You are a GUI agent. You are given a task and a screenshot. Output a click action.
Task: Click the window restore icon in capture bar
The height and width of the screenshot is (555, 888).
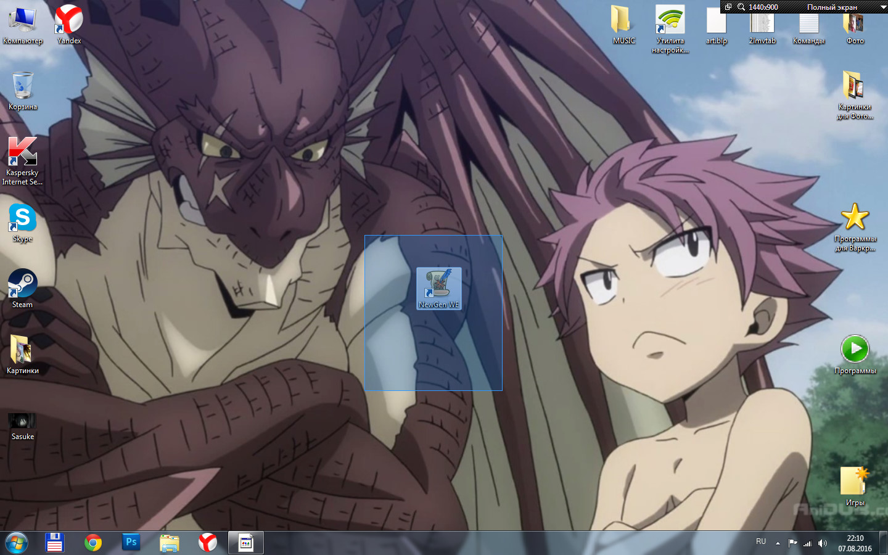tap(728, 7)
